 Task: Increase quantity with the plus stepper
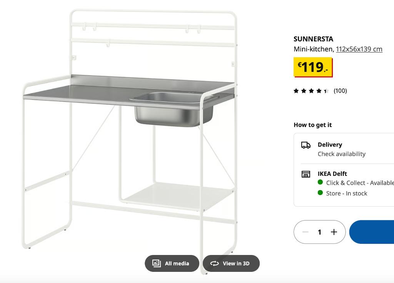click(x=333, y=232)
